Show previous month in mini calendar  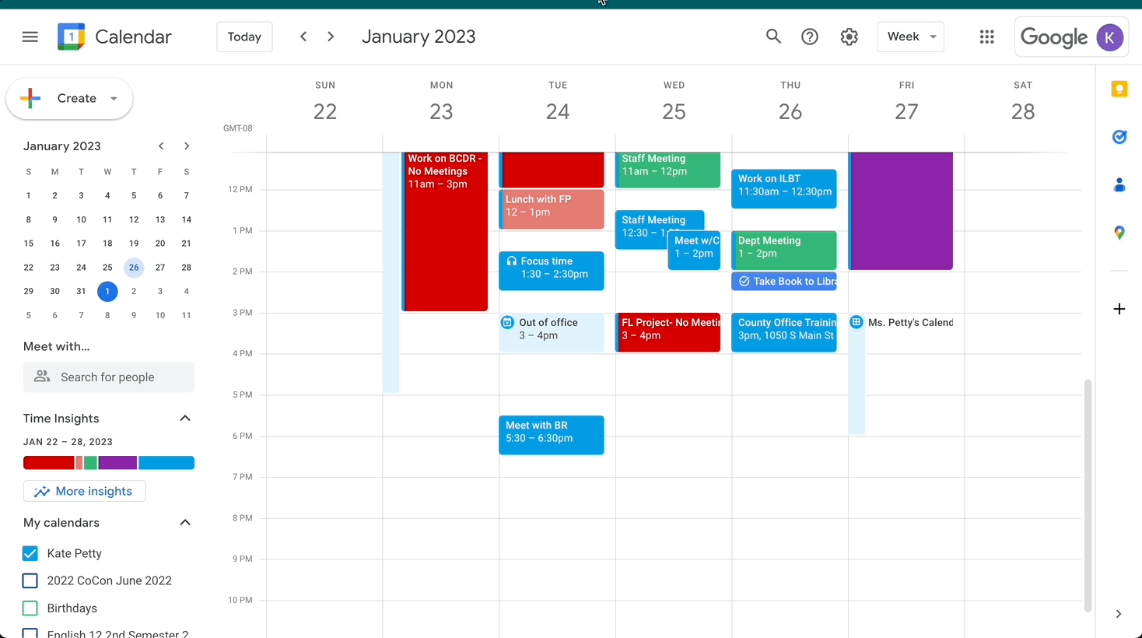161,146
